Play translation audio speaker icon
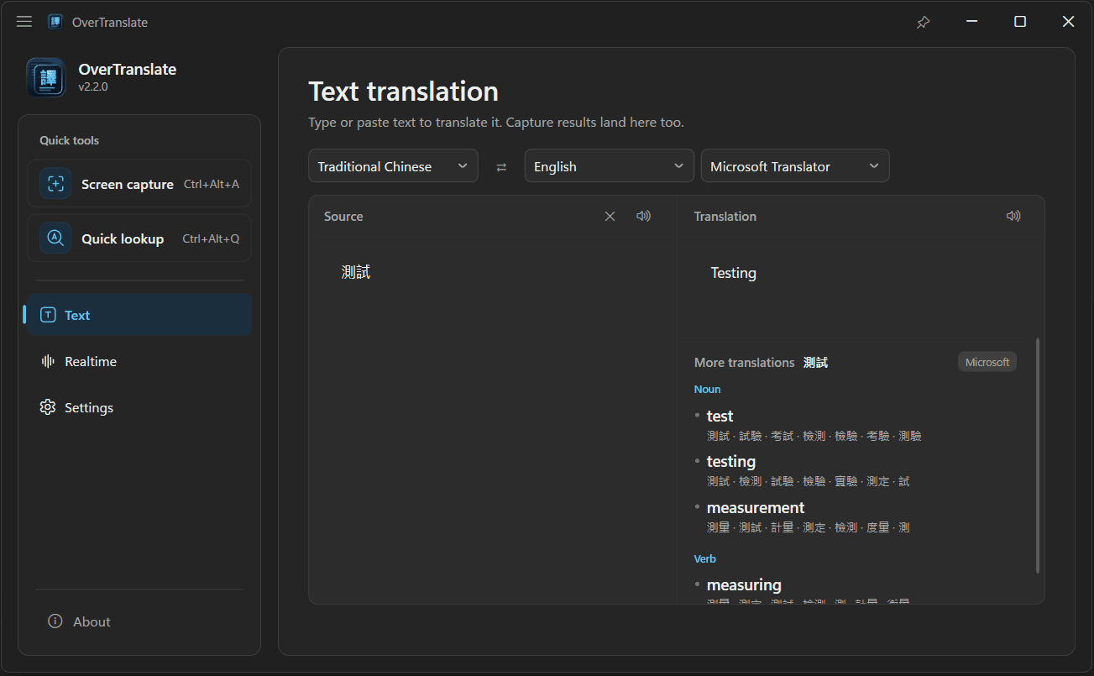Screen dimensions: 1094x676 coord(1013,216)
